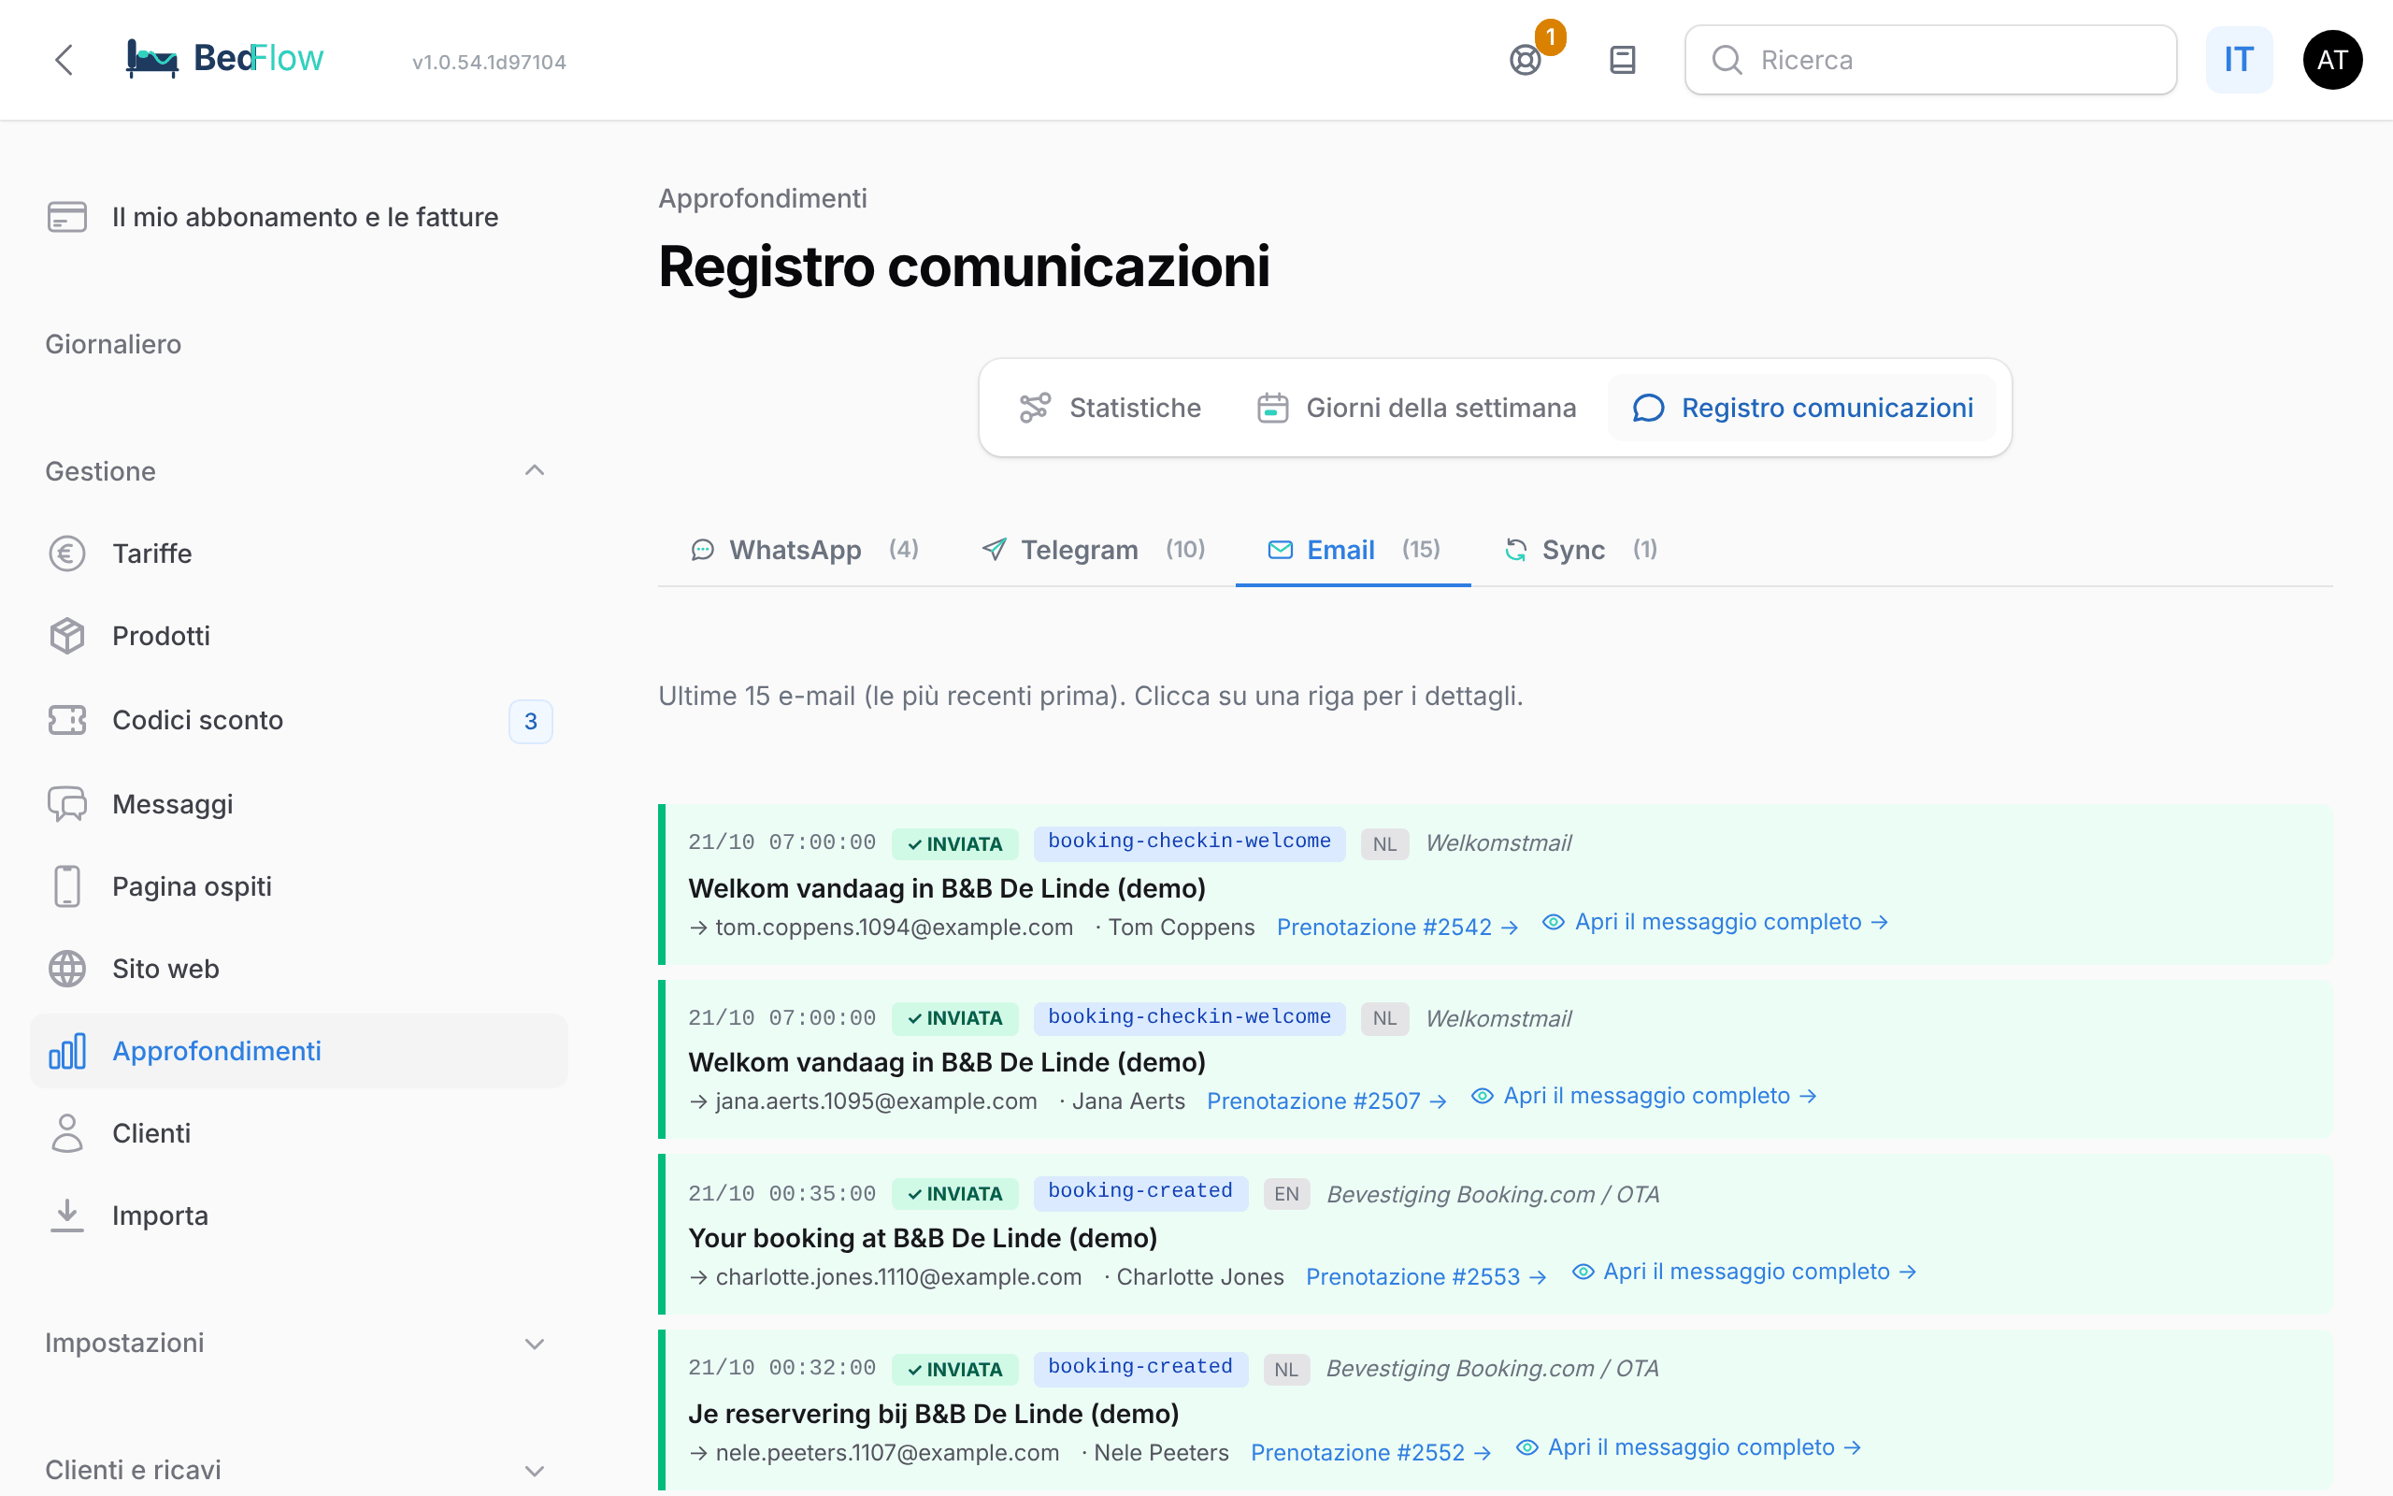The width and height of the screenshot is (2393, 1496).
Task: Open Sito web globe icon
Action: pos(298,969)
